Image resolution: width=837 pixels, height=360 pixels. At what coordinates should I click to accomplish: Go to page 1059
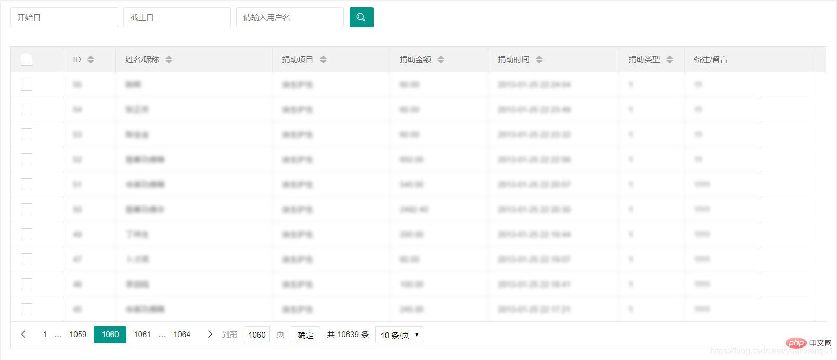pyautogui.click(x=78, y=335)
